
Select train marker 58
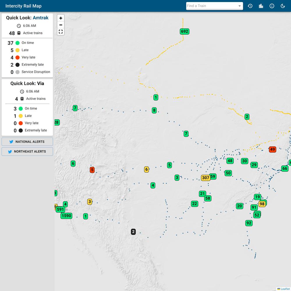[x=208, y=198]
